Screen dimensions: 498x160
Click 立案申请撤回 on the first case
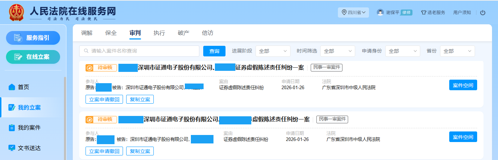(104, 99)
